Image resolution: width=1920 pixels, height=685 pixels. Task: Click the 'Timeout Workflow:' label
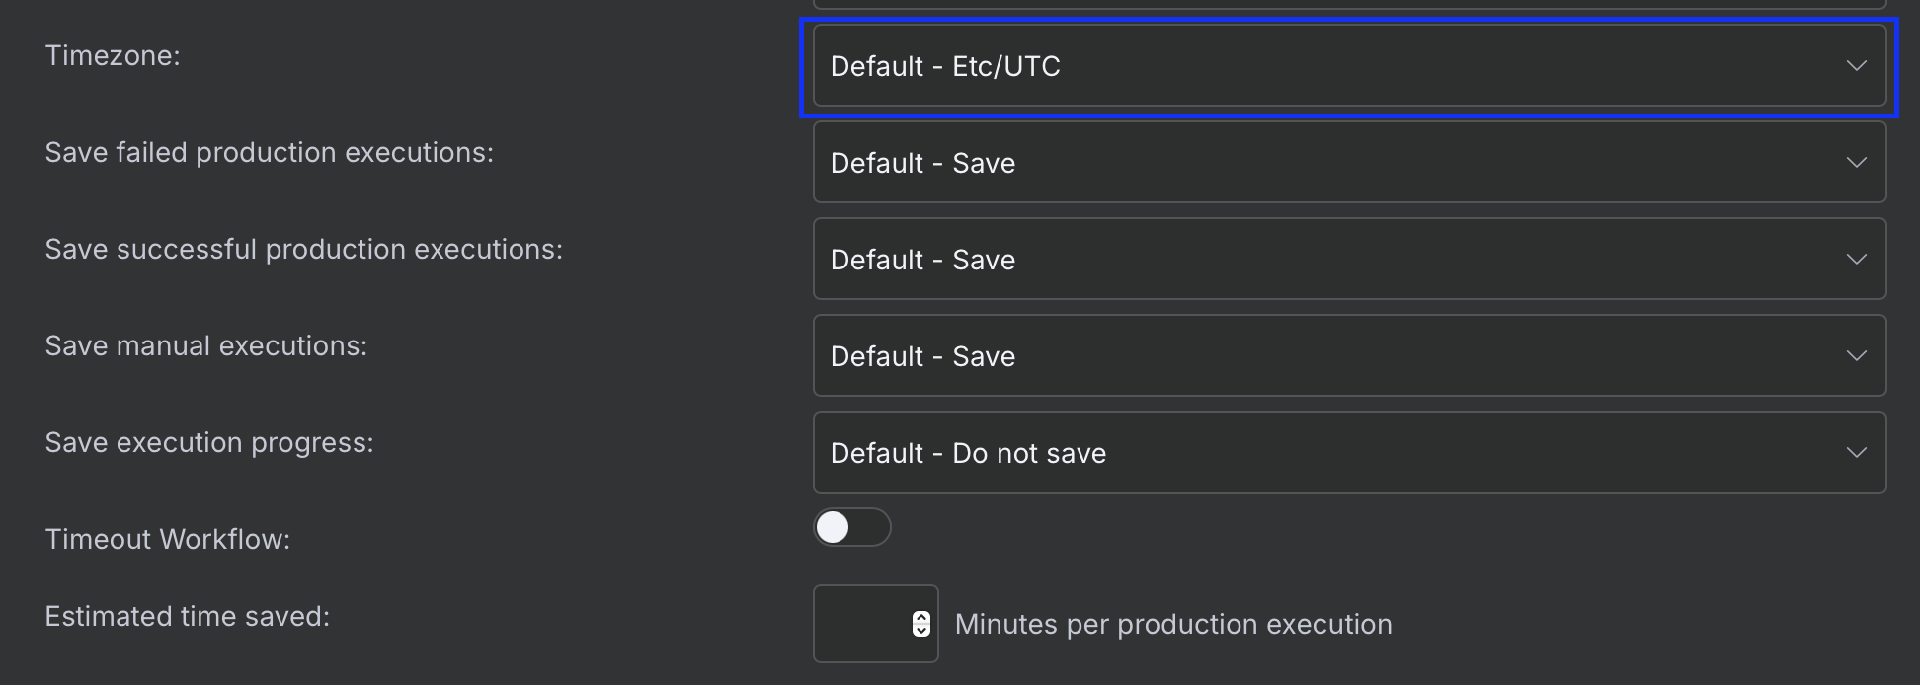(x=168, y=540)
